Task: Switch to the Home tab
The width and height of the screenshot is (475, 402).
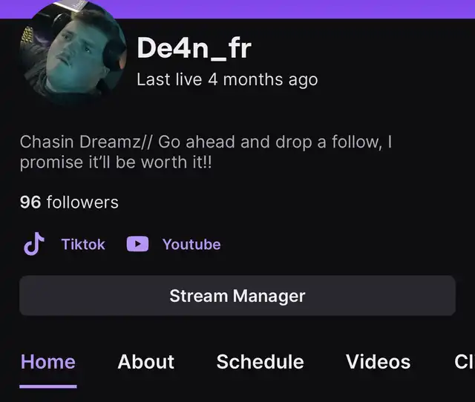Action: 48,362
